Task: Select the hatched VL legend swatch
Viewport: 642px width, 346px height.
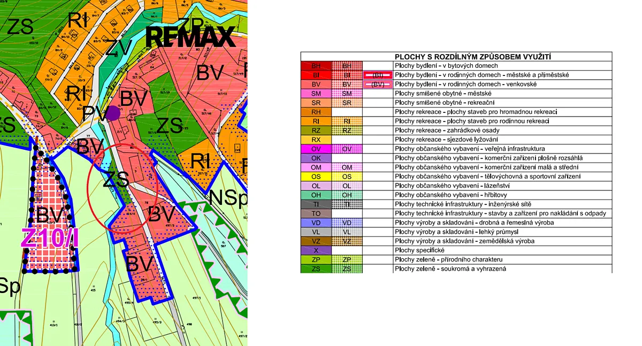Action: tap(347, 232)
